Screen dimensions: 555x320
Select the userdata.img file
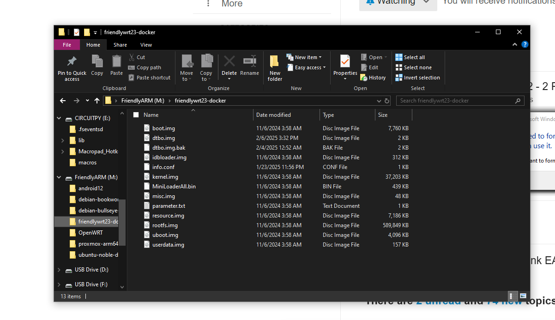click(168, 245)
